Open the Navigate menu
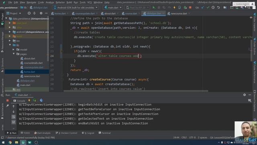The height and width of the screenshot is (145, 257). click(31, 2)
